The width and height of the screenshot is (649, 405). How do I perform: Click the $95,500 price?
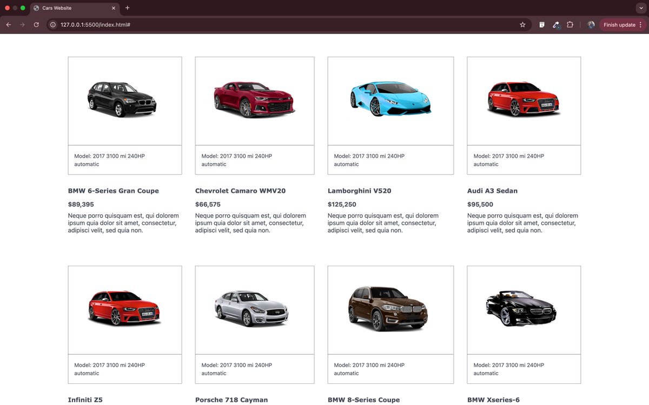[480, 205]
